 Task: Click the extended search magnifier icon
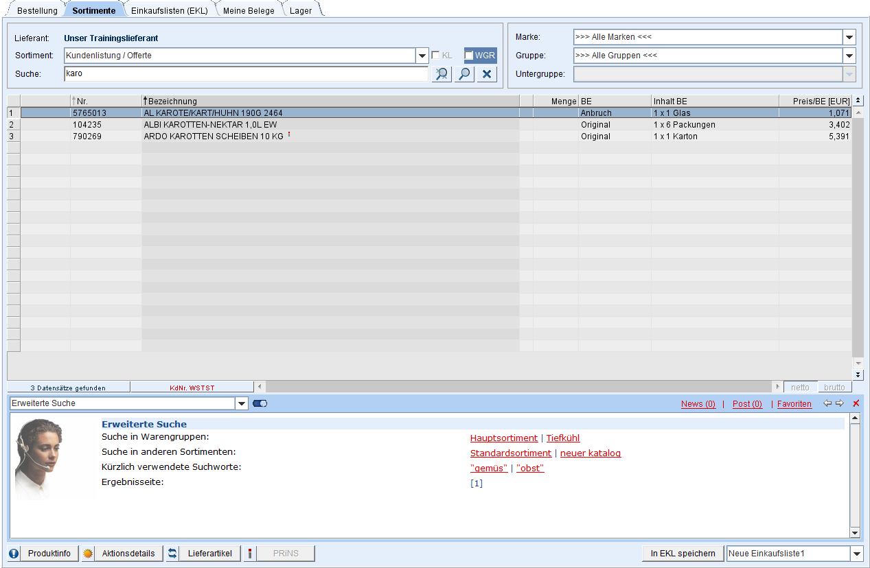(x=442, y=74)
